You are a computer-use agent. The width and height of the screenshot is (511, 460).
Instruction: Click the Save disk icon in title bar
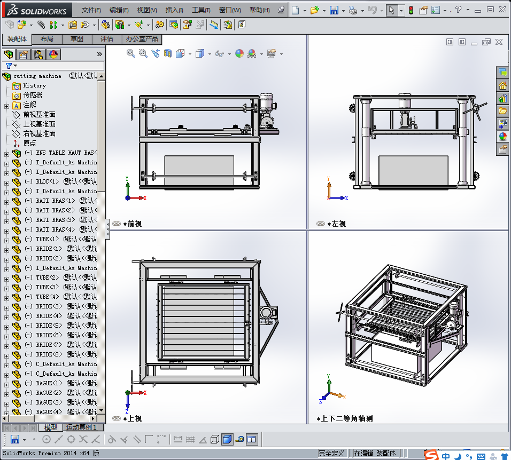334,11
